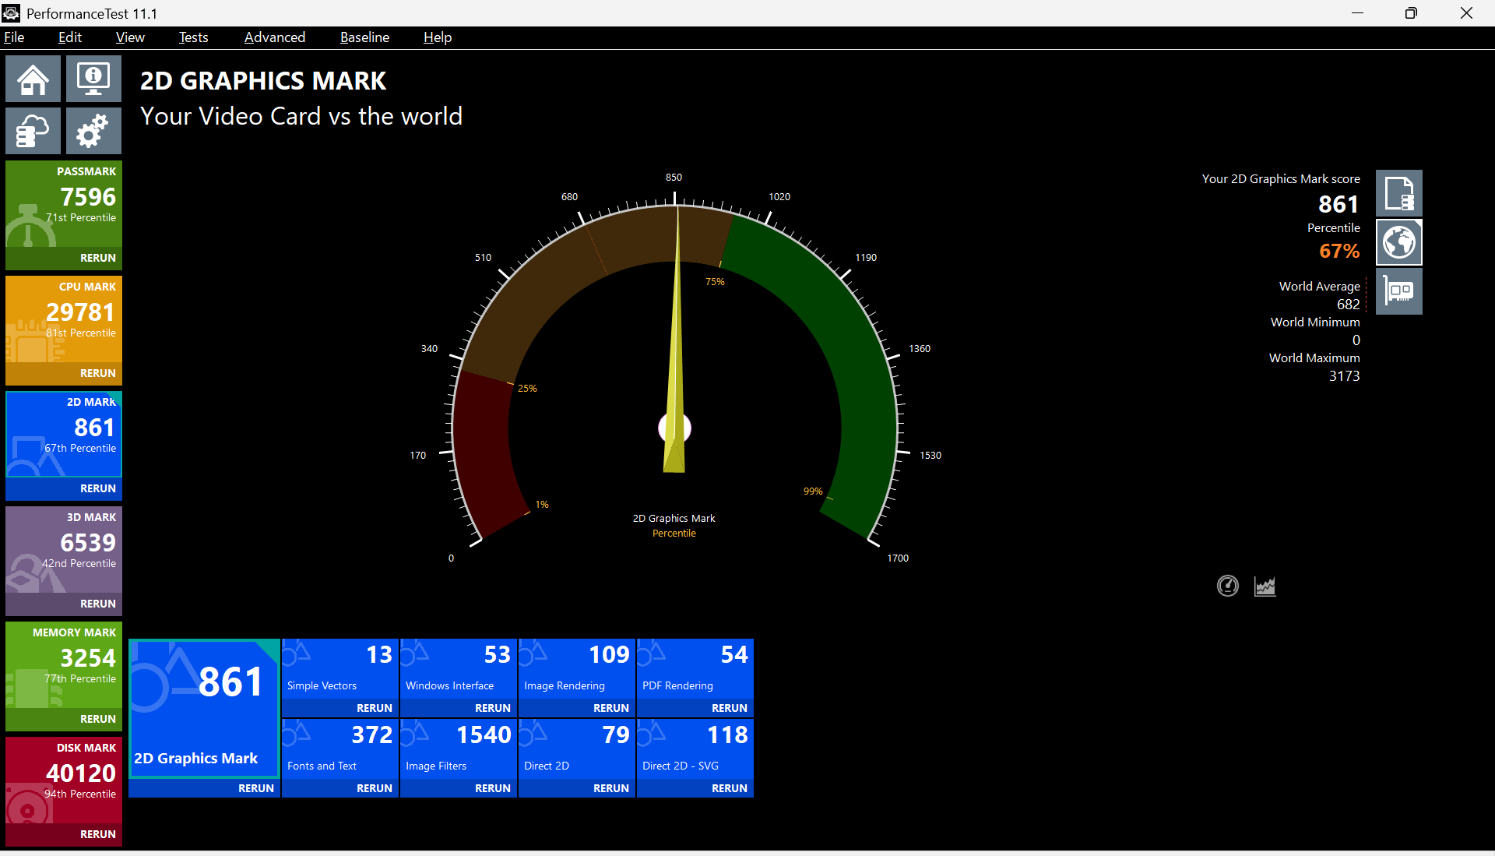The width and height of the screenshot is (1495, 856).
Task: Select the Image Filters result tile
Action: click(459, 749)
